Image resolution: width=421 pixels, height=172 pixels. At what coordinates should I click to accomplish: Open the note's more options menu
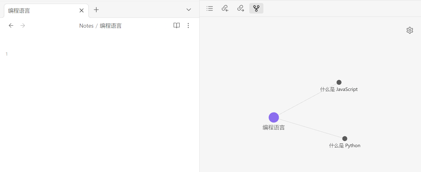[188, 25]
